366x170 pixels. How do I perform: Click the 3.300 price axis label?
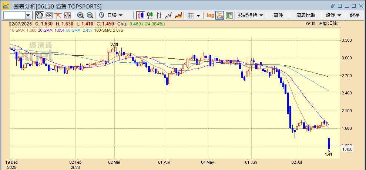click(347, 40)
